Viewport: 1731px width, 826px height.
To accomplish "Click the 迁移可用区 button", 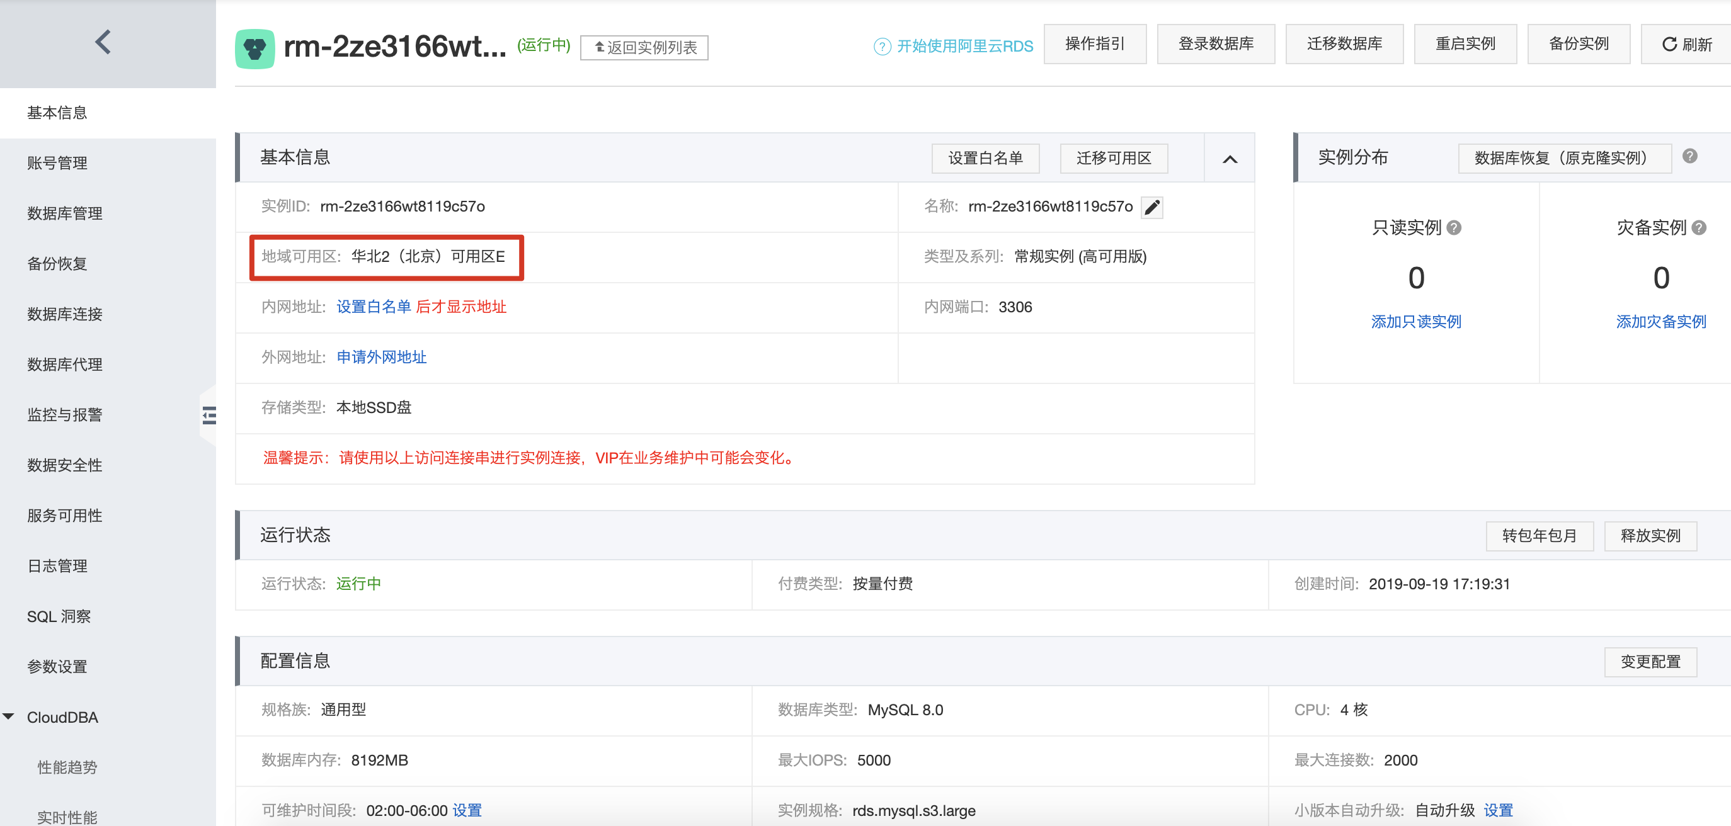I will click(x=1114, y=159).
